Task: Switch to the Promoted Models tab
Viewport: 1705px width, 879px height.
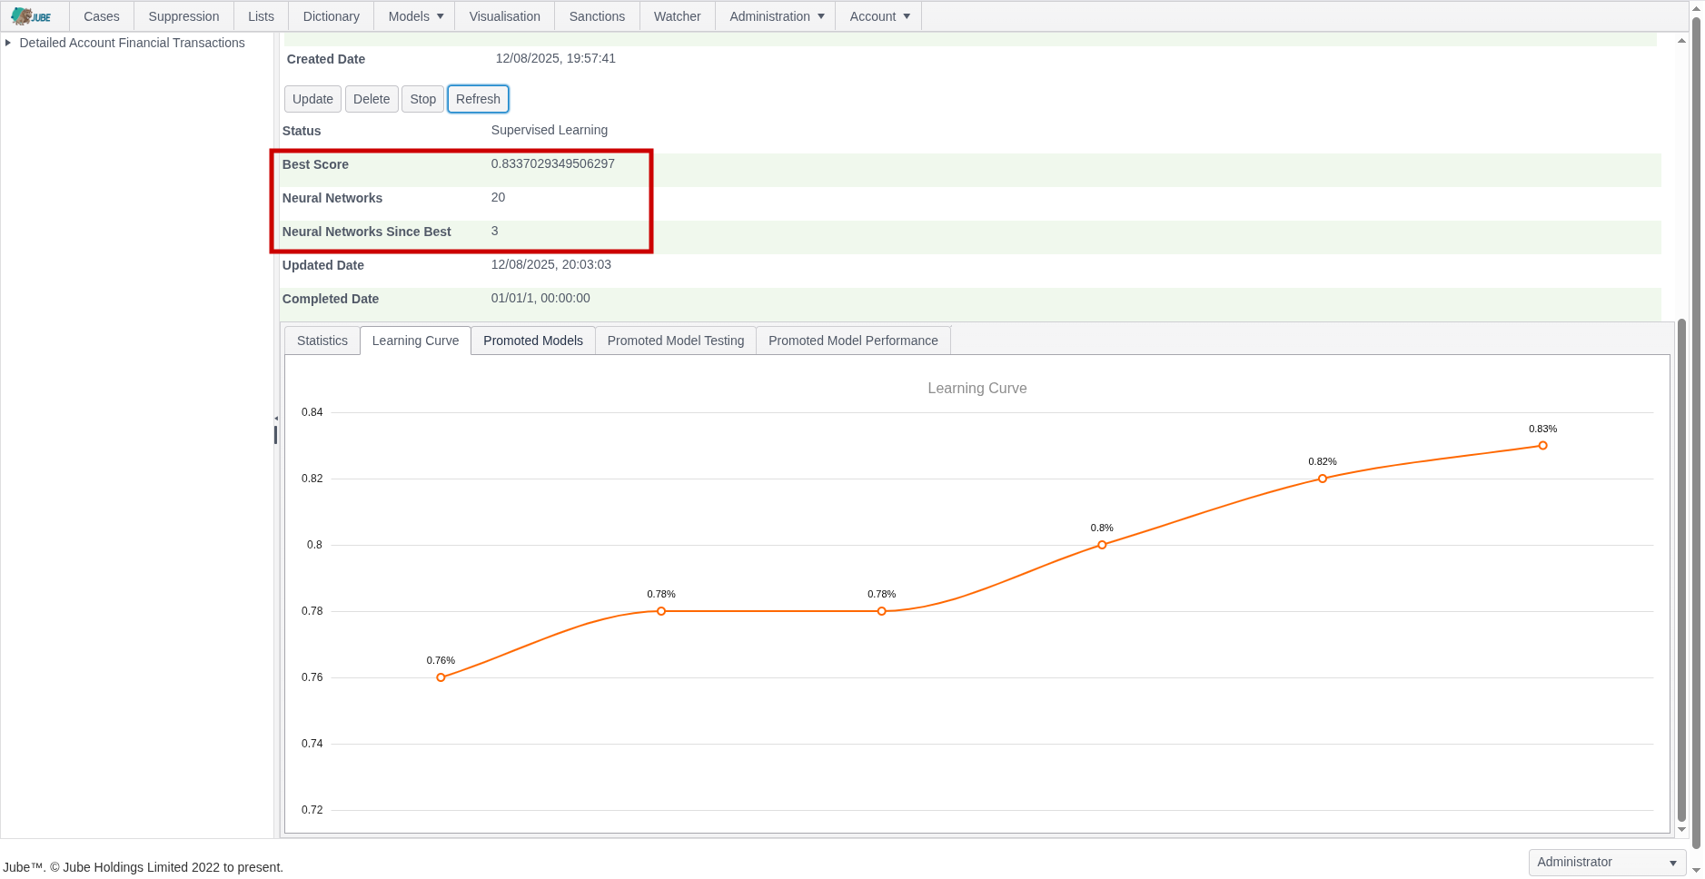Action: [533, 341]
